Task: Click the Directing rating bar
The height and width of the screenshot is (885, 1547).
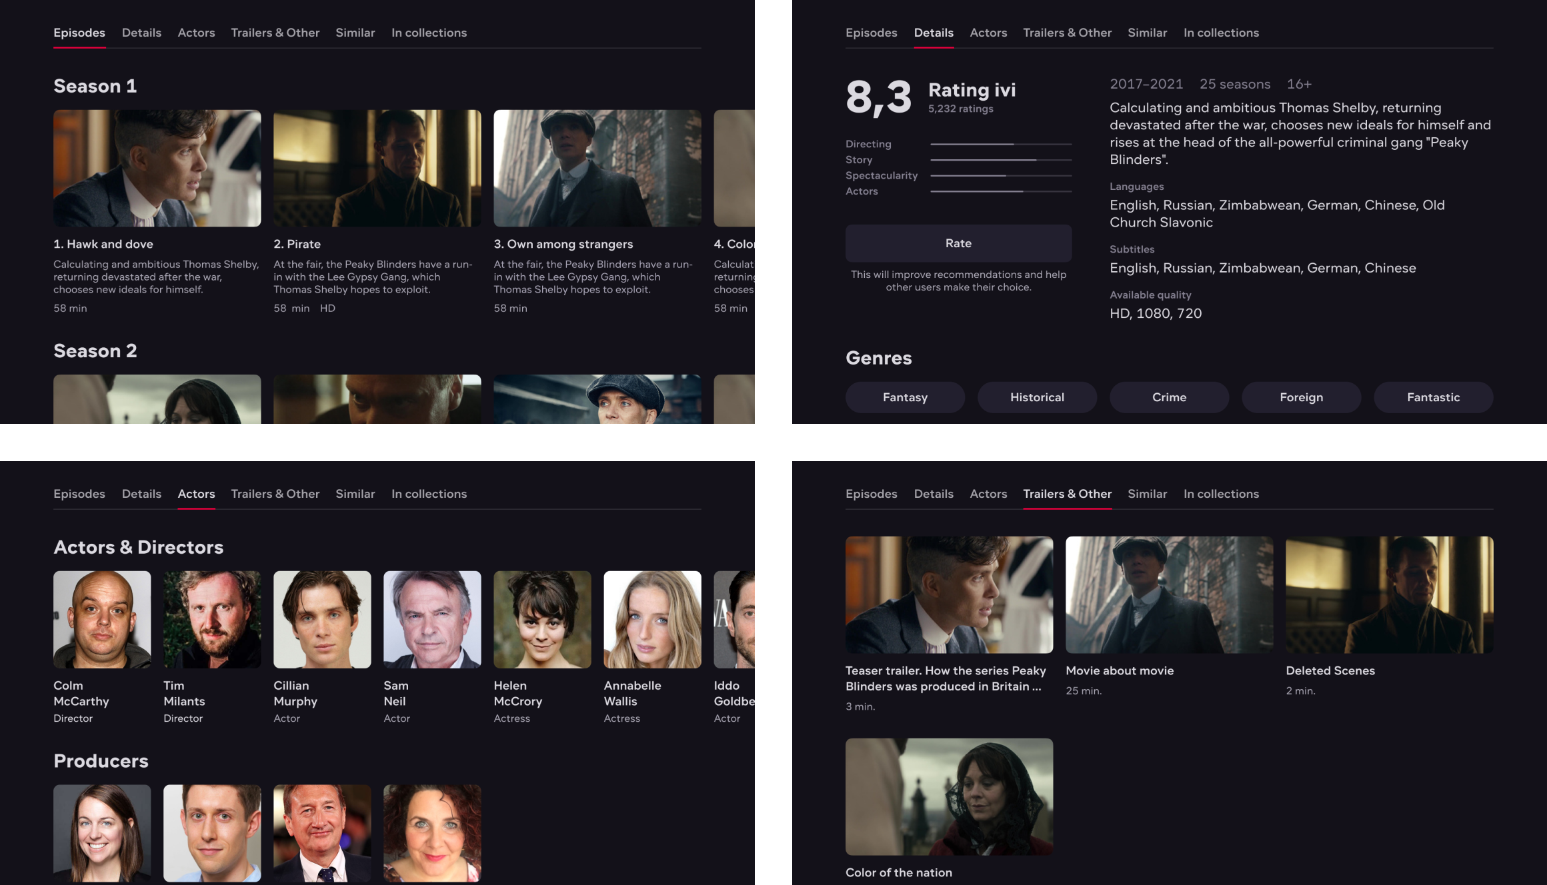Action: click(x=1001, y=144)
